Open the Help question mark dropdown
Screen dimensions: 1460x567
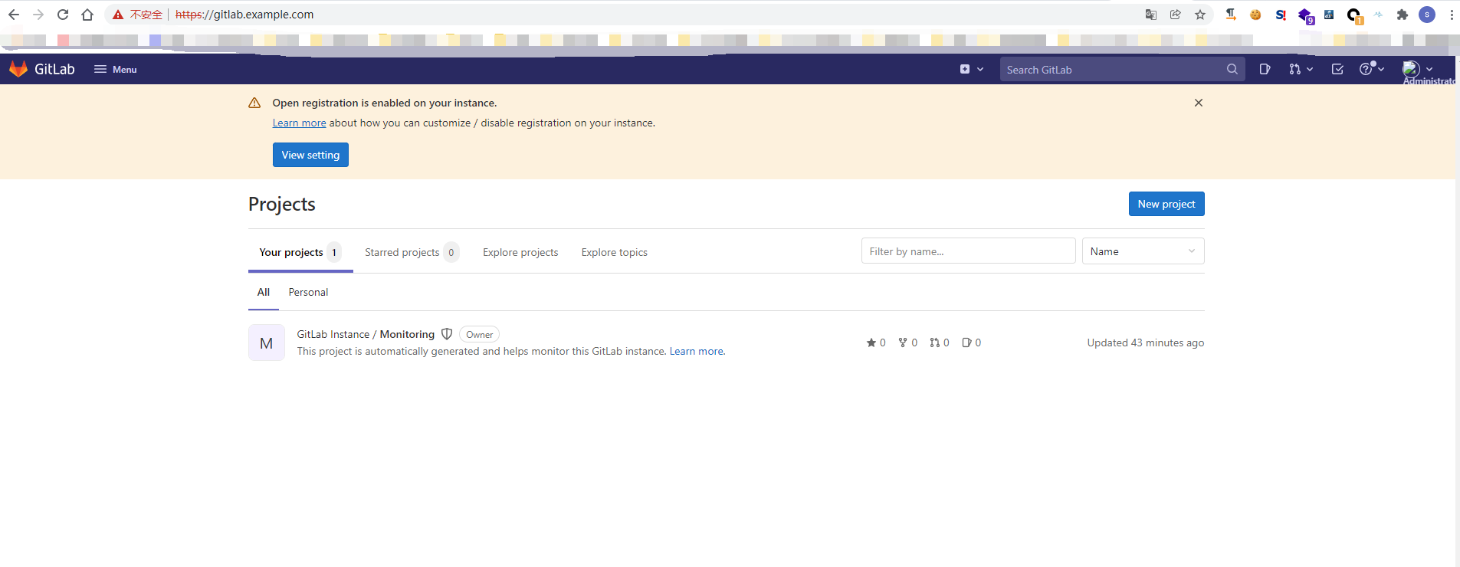(1371, 69)
